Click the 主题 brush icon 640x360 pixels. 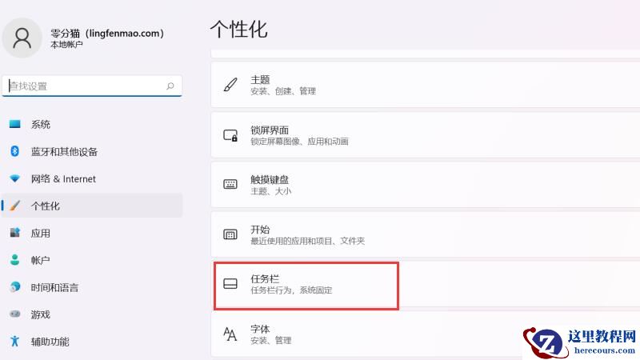230,85
